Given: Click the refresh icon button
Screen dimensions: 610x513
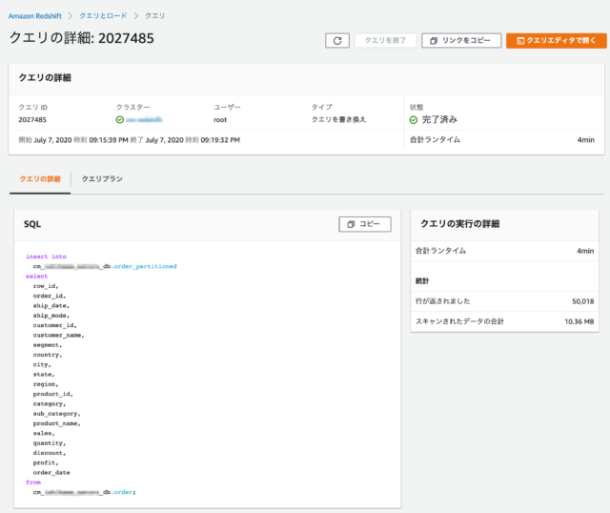Looking at the screenshot, I should coord(337,40).
